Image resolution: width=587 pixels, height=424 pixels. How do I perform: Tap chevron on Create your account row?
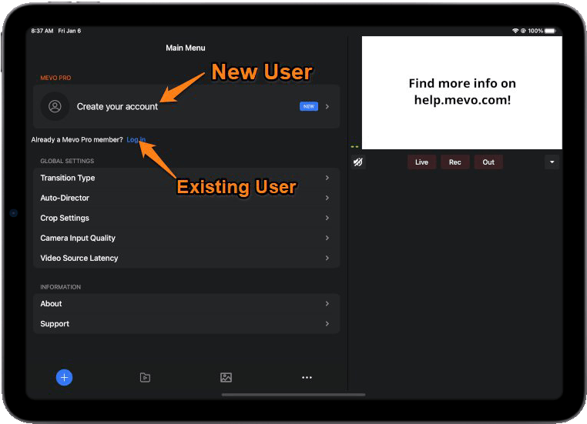[327, 106]
